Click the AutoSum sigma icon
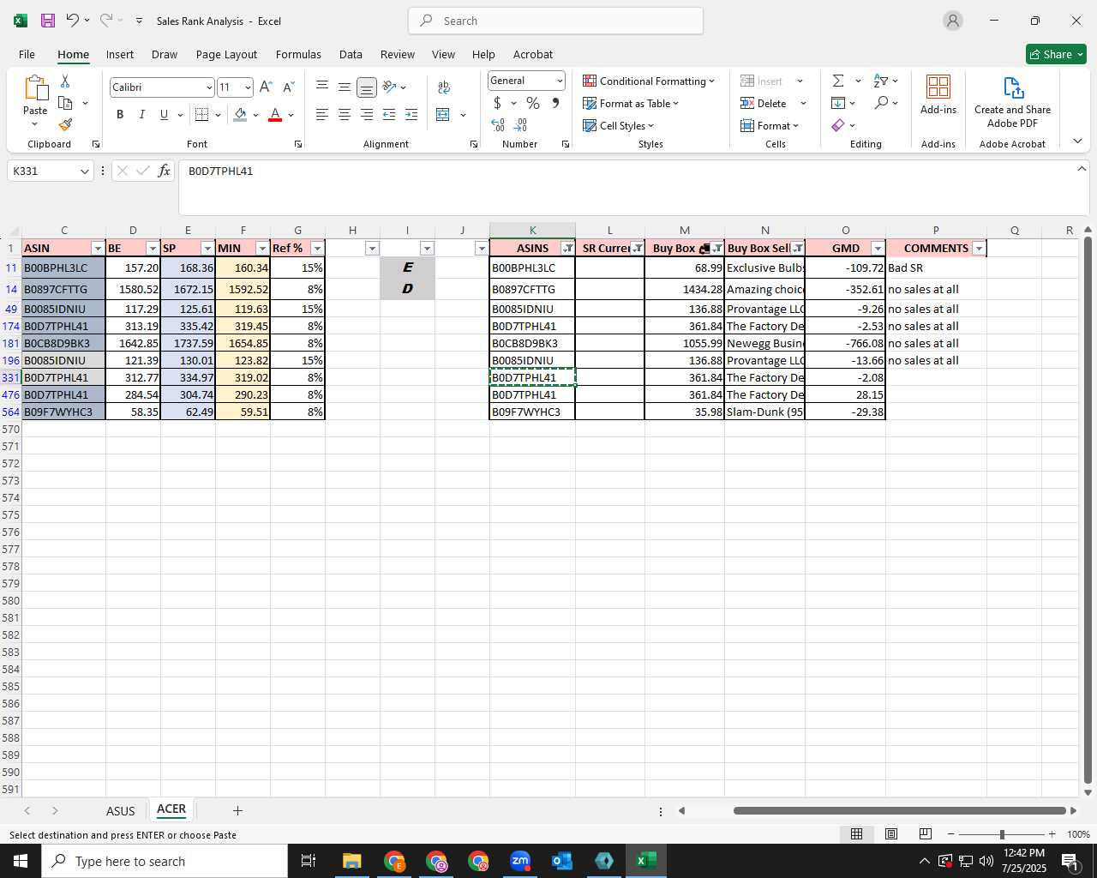This screenshot has width=1097, height=878. click(838, 81)
